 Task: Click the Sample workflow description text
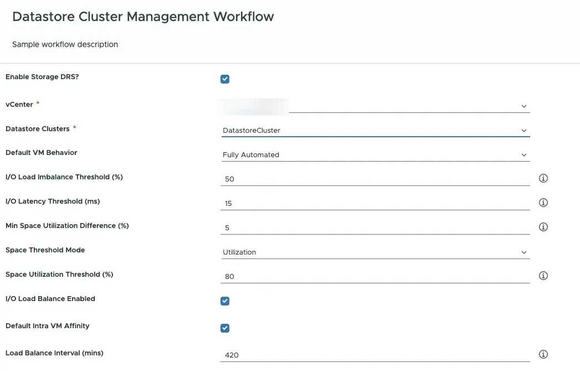(x=65, y=44)
